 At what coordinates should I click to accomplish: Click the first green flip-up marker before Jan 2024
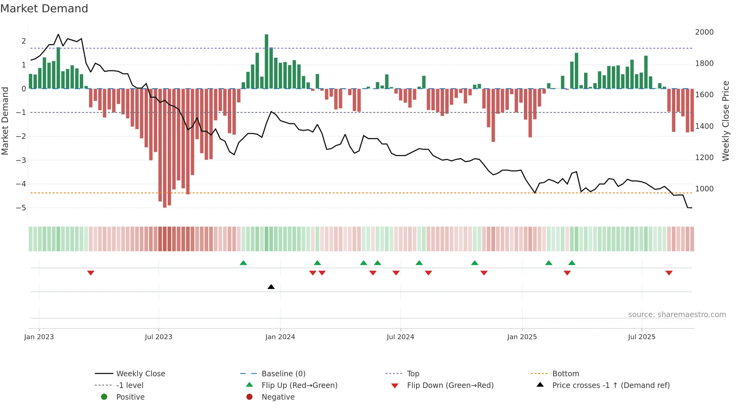pyautogui.click(x=243, y=263)
